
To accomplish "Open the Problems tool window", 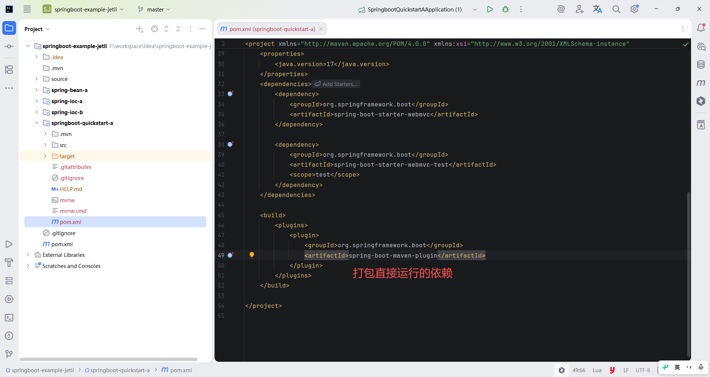I will tap(9, 336).
